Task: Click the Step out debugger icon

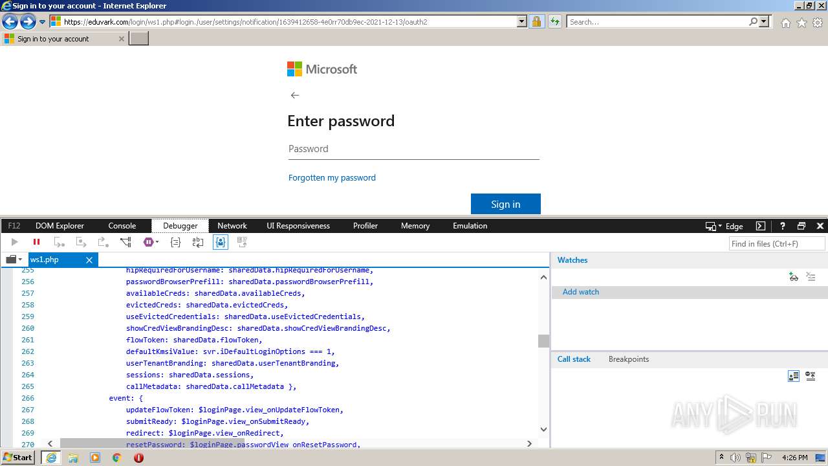Action: 103,242
